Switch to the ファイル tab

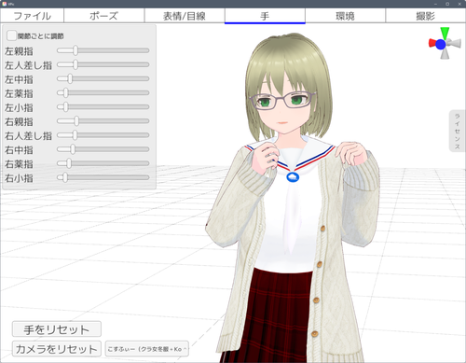[32, 16]
